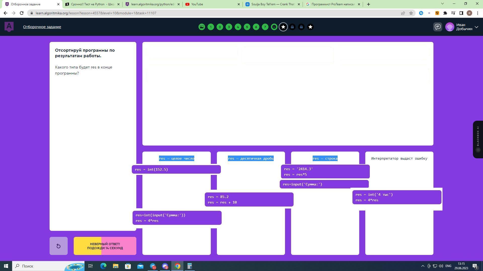The image size is (483, 271).
Task: Open the browser tab search chevron
Action: (442, 4)
